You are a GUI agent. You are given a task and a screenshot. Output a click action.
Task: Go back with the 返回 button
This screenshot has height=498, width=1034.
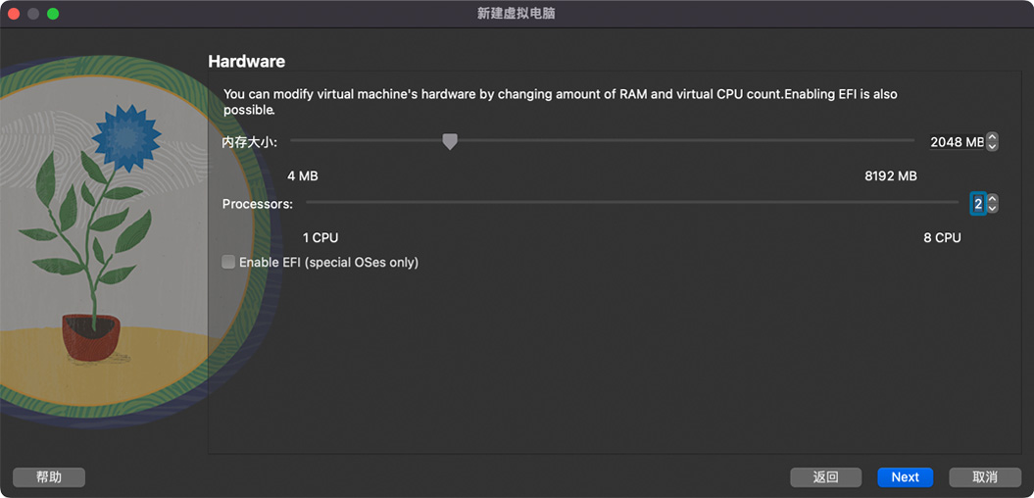click(x=825, y=477)
